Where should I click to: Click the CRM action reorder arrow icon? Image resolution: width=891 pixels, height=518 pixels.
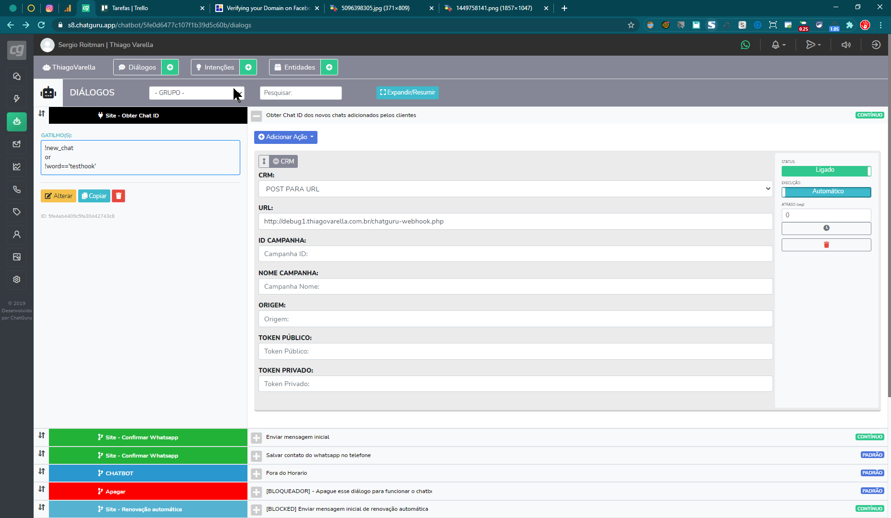(264, 161)
